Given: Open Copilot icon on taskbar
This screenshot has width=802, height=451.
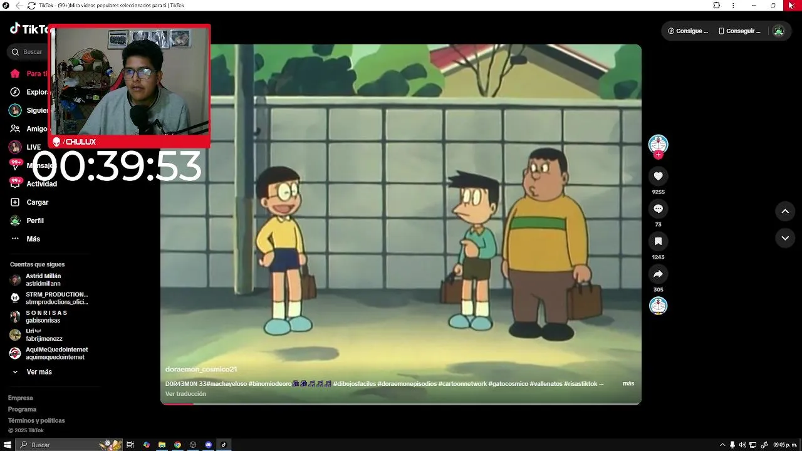Looking at the screenshot, I should click(147, 445).
